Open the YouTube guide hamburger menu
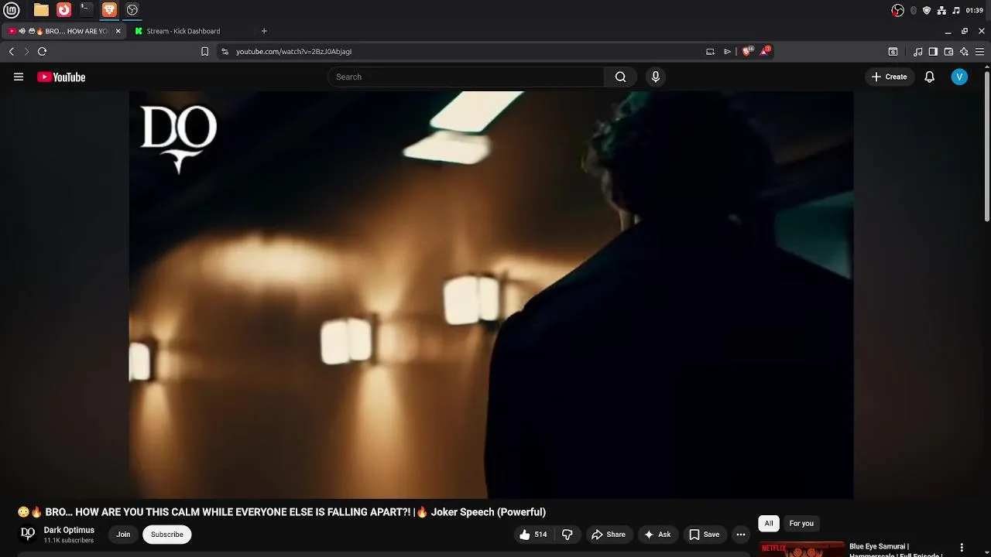Image resolution: width=991 pixels, height=557 pixels. 19,77
